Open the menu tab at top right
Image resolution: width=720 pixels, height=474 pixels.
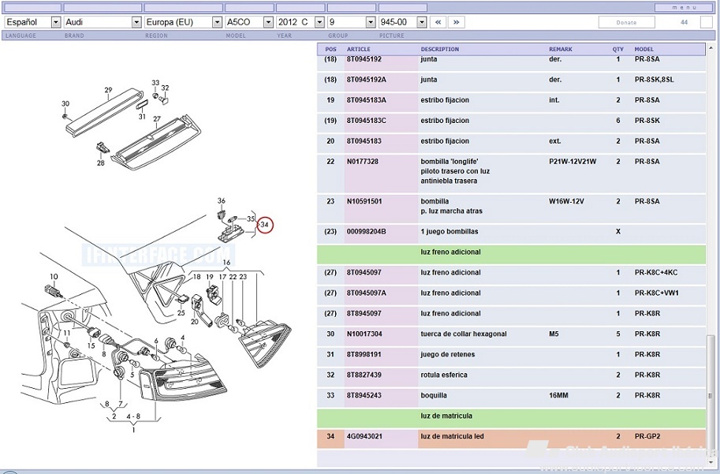click(684, 7)
